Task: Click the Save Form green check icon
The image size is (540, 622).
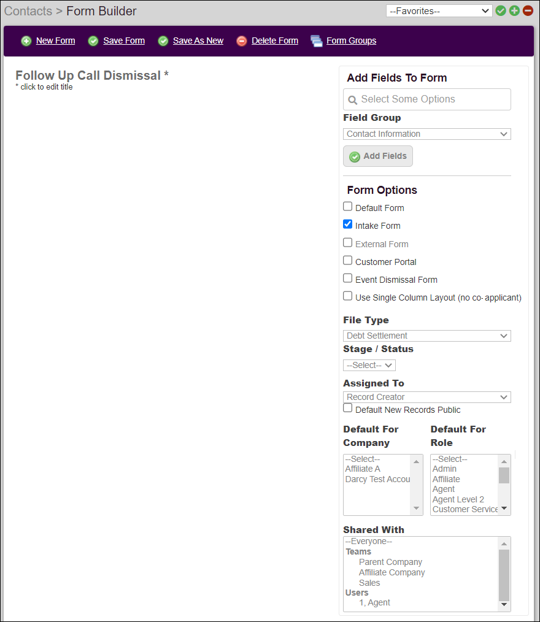Action: coord(93,40)
